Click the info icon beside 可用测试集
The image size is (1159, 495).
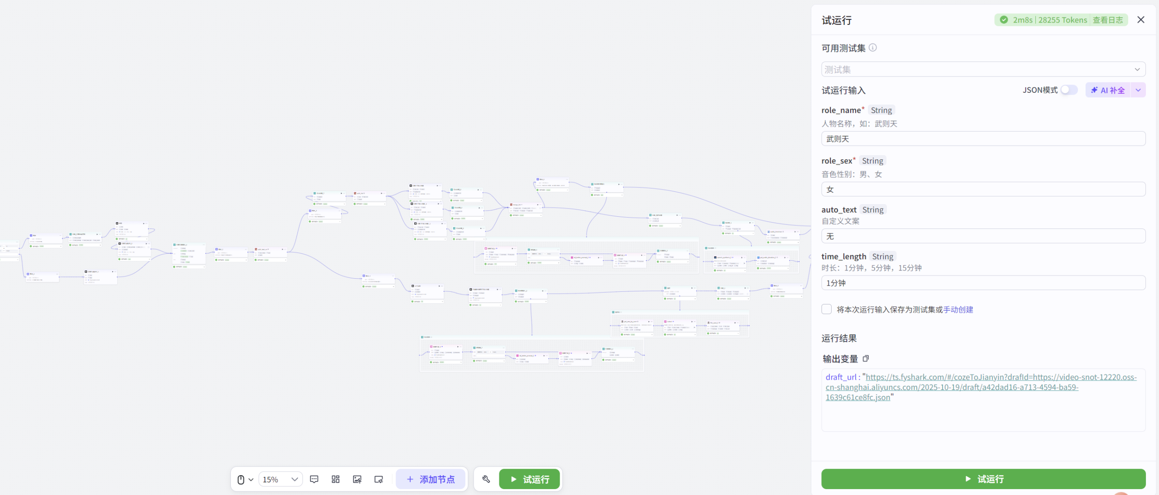873,48
